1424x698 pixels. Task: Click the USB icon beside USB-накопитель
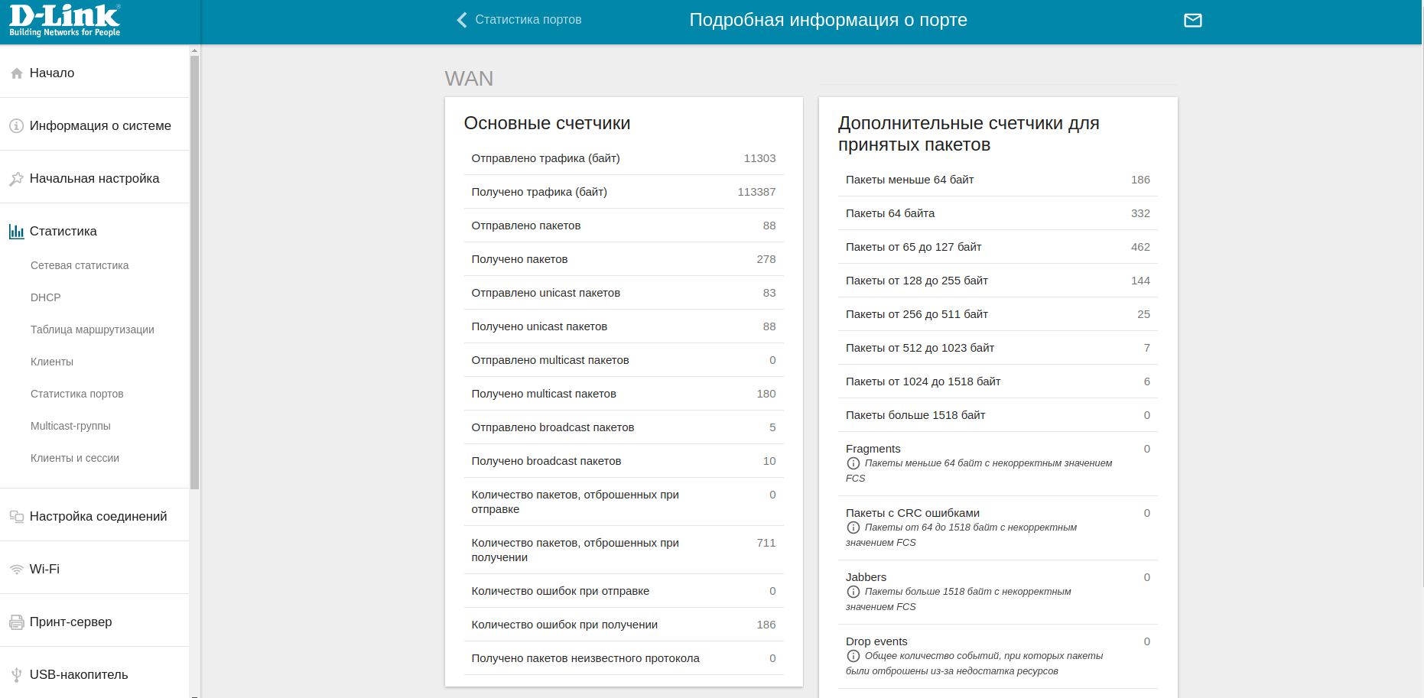(17, 675)
